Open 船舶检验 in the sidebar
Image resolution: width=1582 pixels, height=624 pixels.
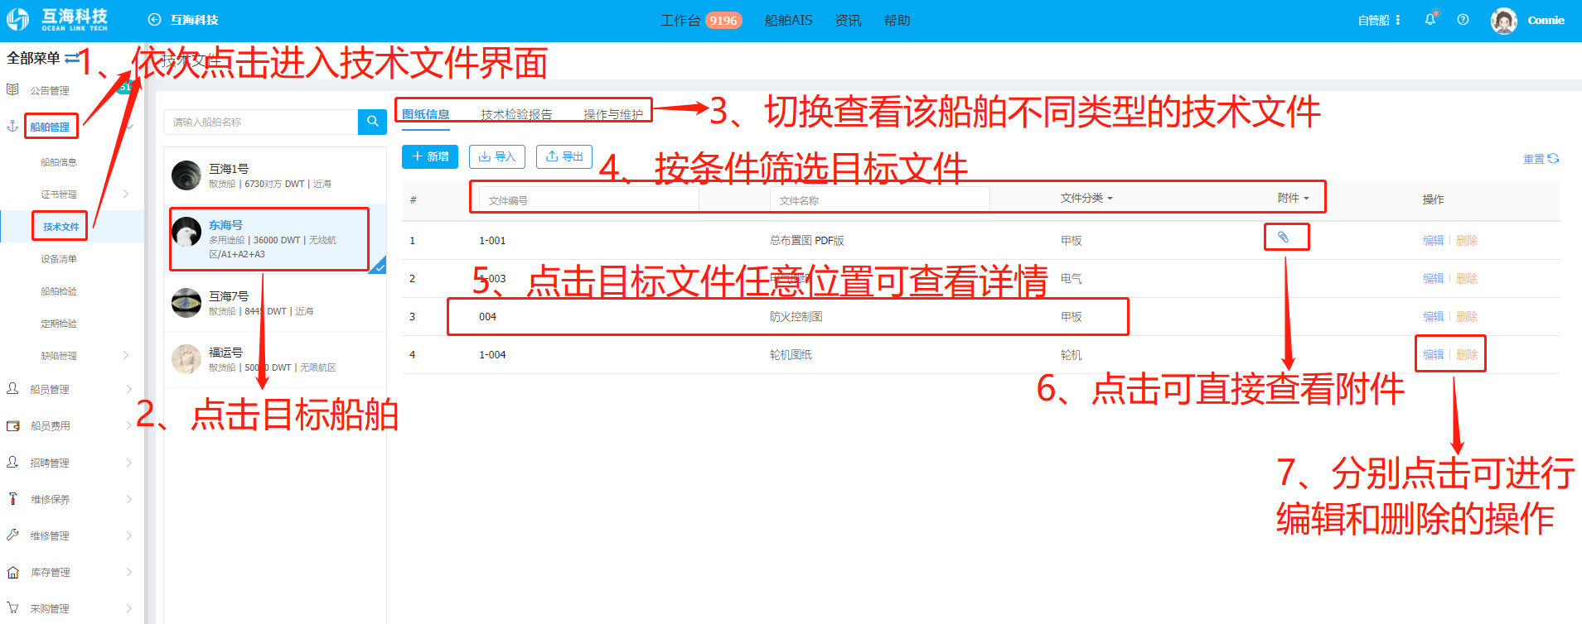click(59, 291)
